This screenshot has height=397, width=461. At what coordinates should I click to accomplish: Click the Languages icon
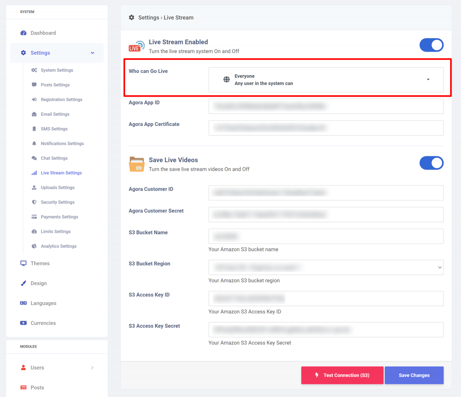pyautogui.click(x=23, y=303)
